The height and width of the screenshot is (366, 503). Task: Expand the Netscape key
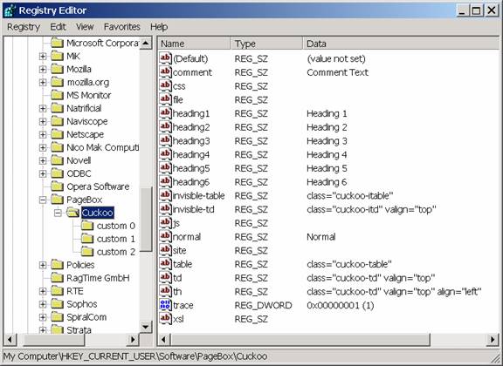coord(43,134)
